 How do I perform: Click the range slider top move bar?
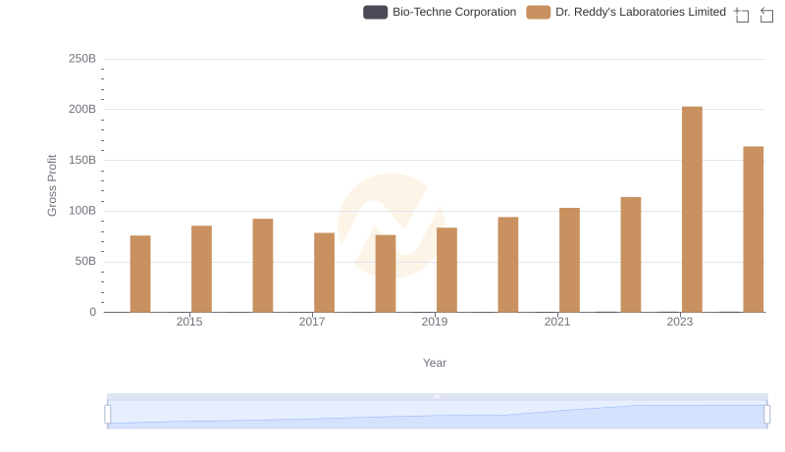coord(437,396)
